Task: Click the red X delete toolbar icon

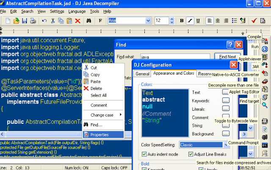Action: pos(78,21)
